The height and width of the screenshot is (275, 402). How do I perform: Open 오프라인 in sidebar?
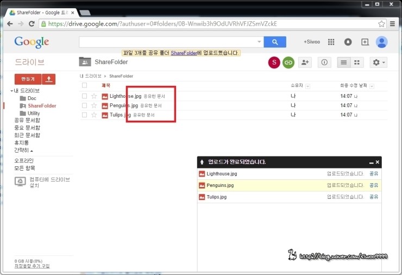[24, 160]
